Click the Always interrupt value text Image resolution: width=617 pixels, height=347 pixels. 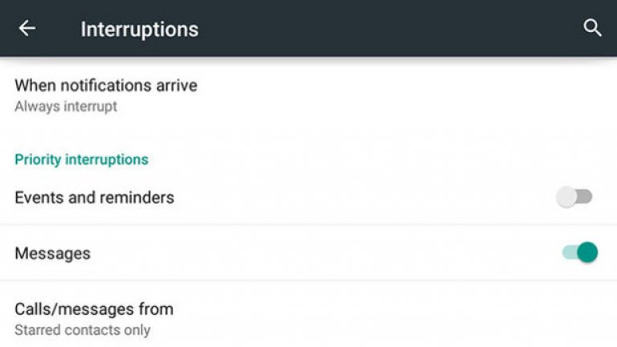[66, 106]
